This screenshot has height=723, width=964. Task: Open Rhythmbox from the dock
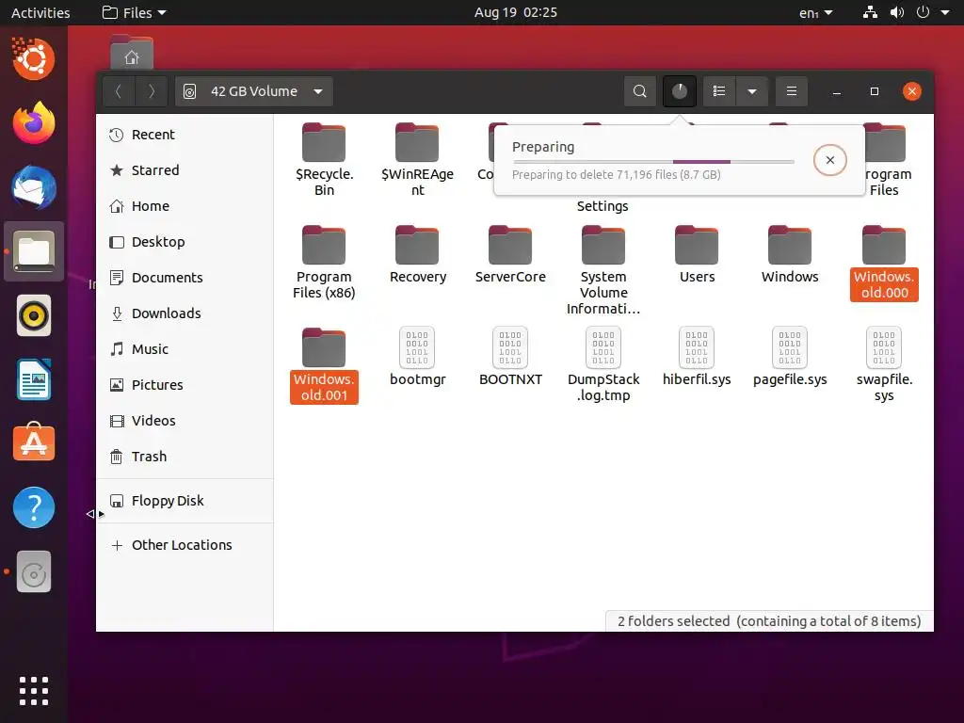(34, 316)
